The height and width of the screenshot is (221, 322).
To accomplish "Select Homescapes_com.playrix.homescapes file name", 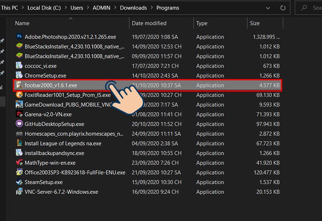I will click(x=74, y=134).
